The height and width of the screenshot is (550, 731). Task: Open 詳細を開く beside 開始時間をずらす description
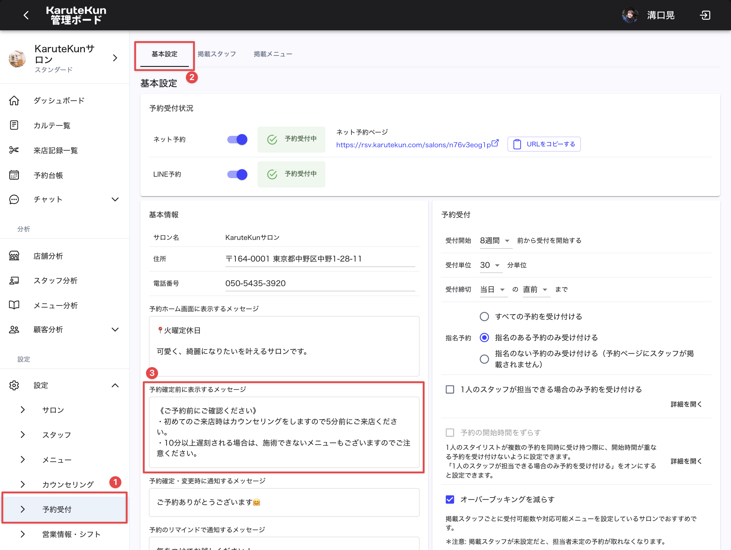coord(686,461)
